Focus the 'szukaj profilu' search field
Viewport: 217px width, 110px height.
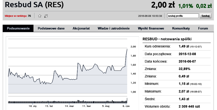coord(183,16)
